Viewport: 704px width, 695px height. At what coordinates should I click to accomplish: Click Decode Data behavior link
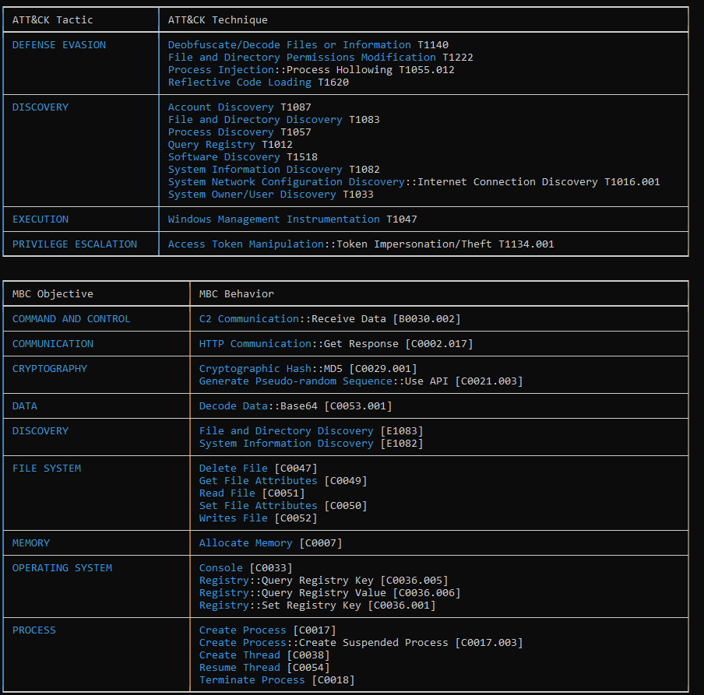[233, 406]
